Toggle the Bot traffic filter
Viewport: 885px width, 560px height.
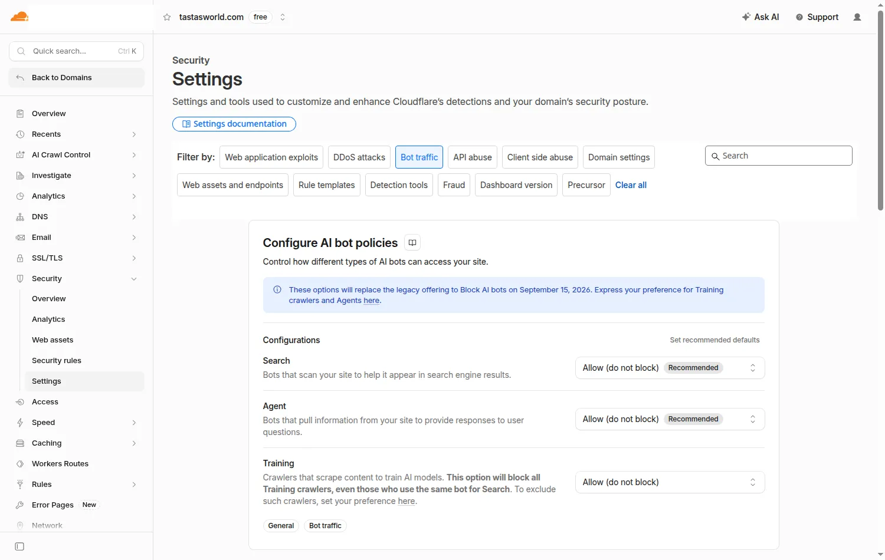419,157
